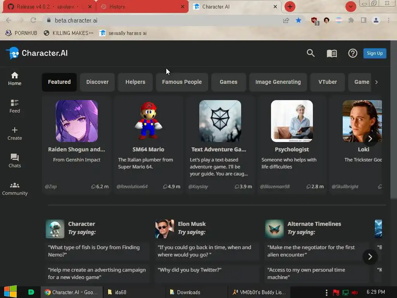Screen dimensions: 397x298
Task: Click the Dory from Finding Nemo prompt
Action: (x=98, y=251)
